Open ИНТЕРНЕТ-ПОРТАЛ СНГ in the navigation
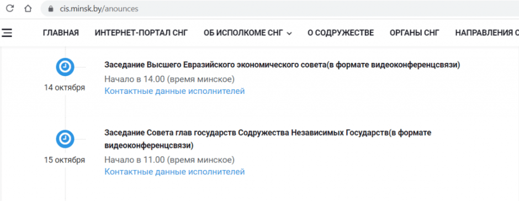519x201 pixels. 141,33
